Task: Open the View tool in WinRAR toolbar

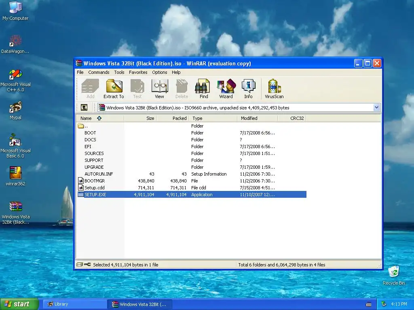Action: coord(159,88)
